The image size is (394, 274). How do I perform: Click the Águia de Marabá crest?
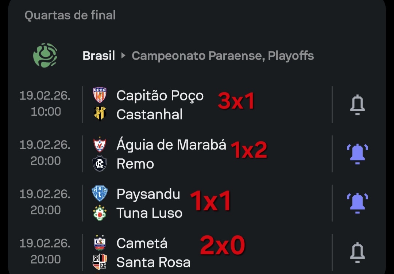tap(100, 145)
